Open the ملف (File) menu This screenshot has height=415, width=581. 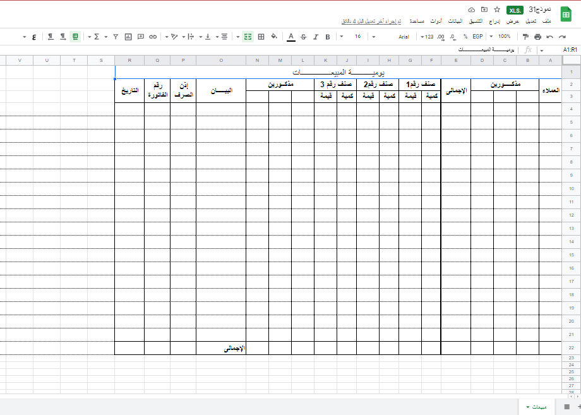[x=555, y=21]
